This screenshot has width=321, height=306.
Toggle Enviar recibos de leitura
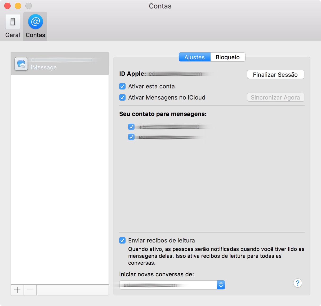pyautogui.click(x=122, y=240)
